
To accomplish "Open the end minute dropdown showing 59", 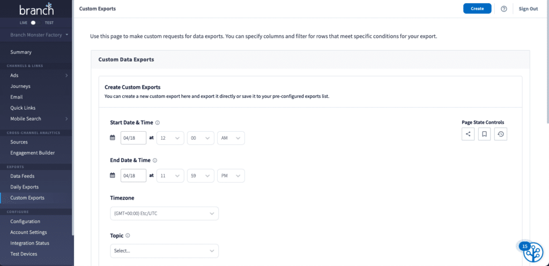I will 201,176.
